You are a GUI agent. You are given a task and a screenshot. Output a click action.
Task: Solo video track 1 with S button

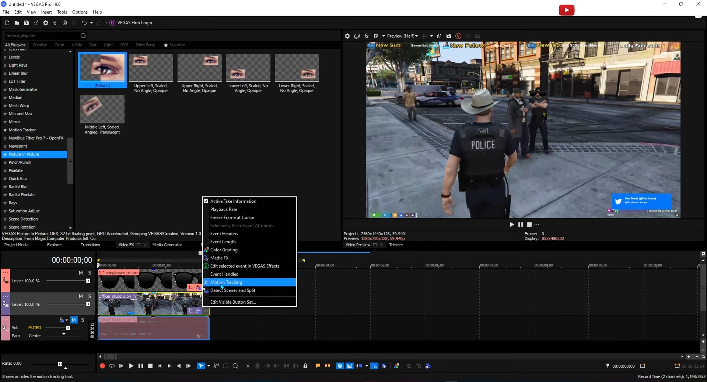[90, 273]
